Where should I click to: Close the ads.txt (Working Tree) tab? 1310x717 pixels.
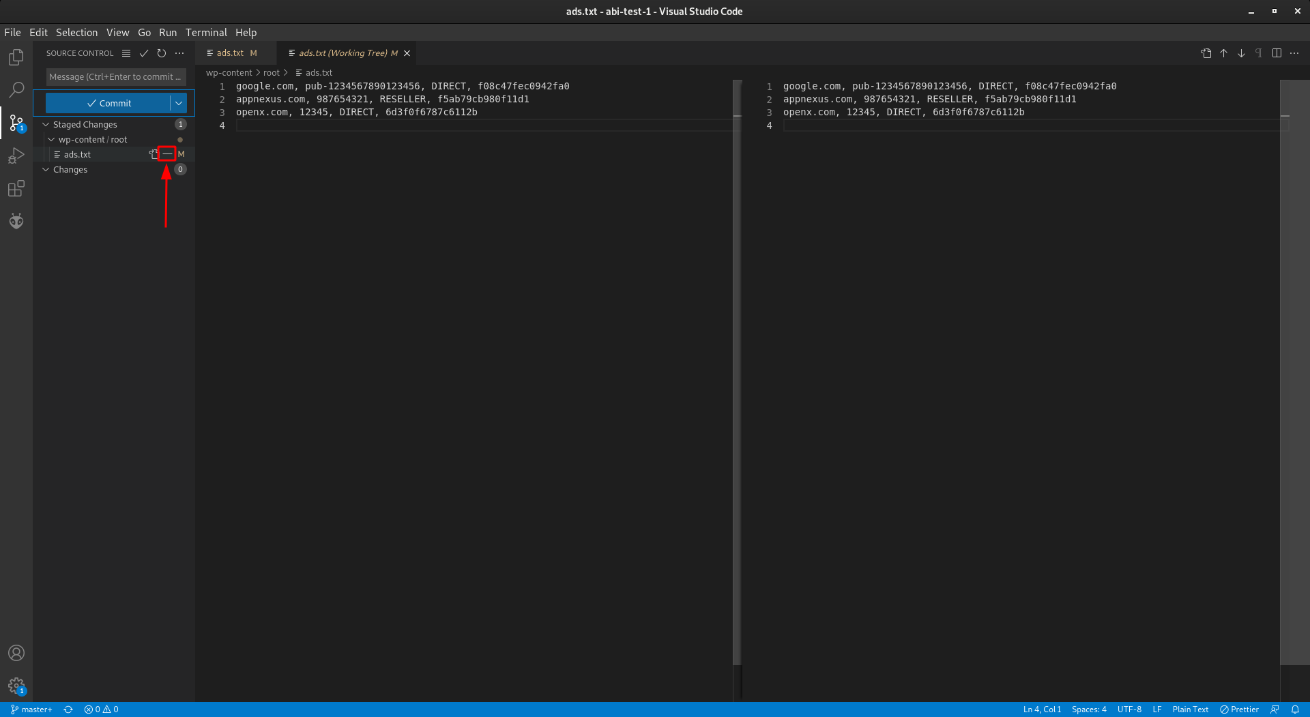(407, 53)
